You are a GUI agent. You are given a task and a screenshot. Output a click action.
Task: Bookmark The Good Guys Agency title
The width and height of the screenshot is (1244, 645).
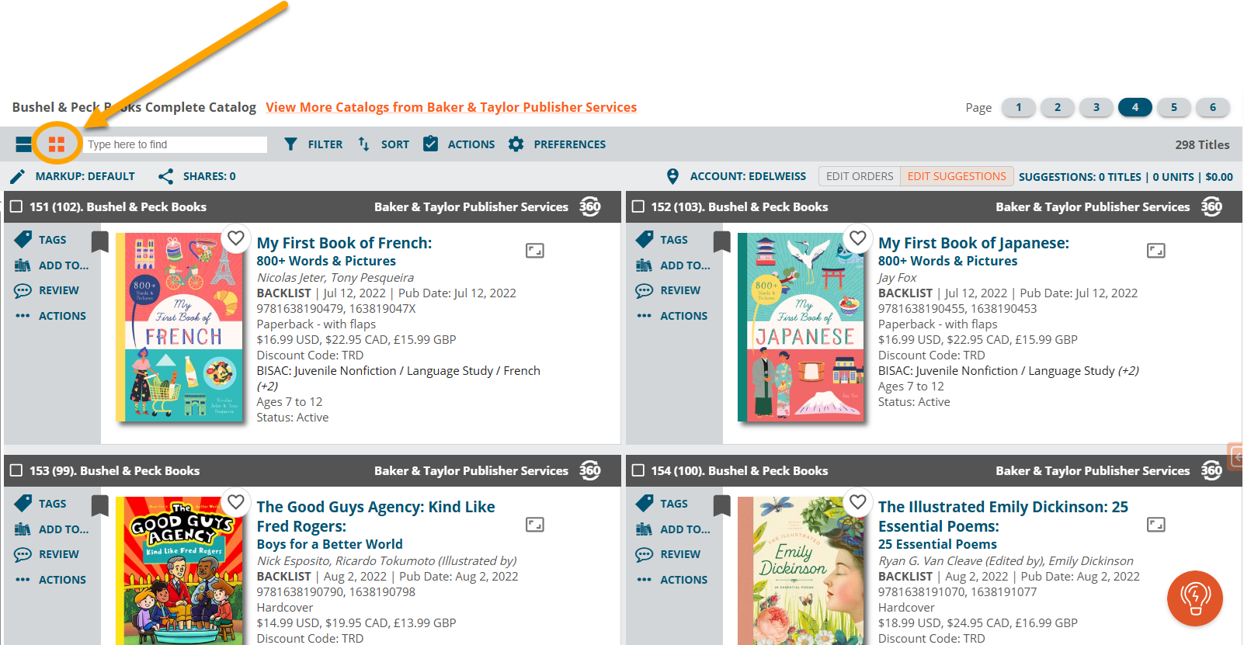click(100, 505)
